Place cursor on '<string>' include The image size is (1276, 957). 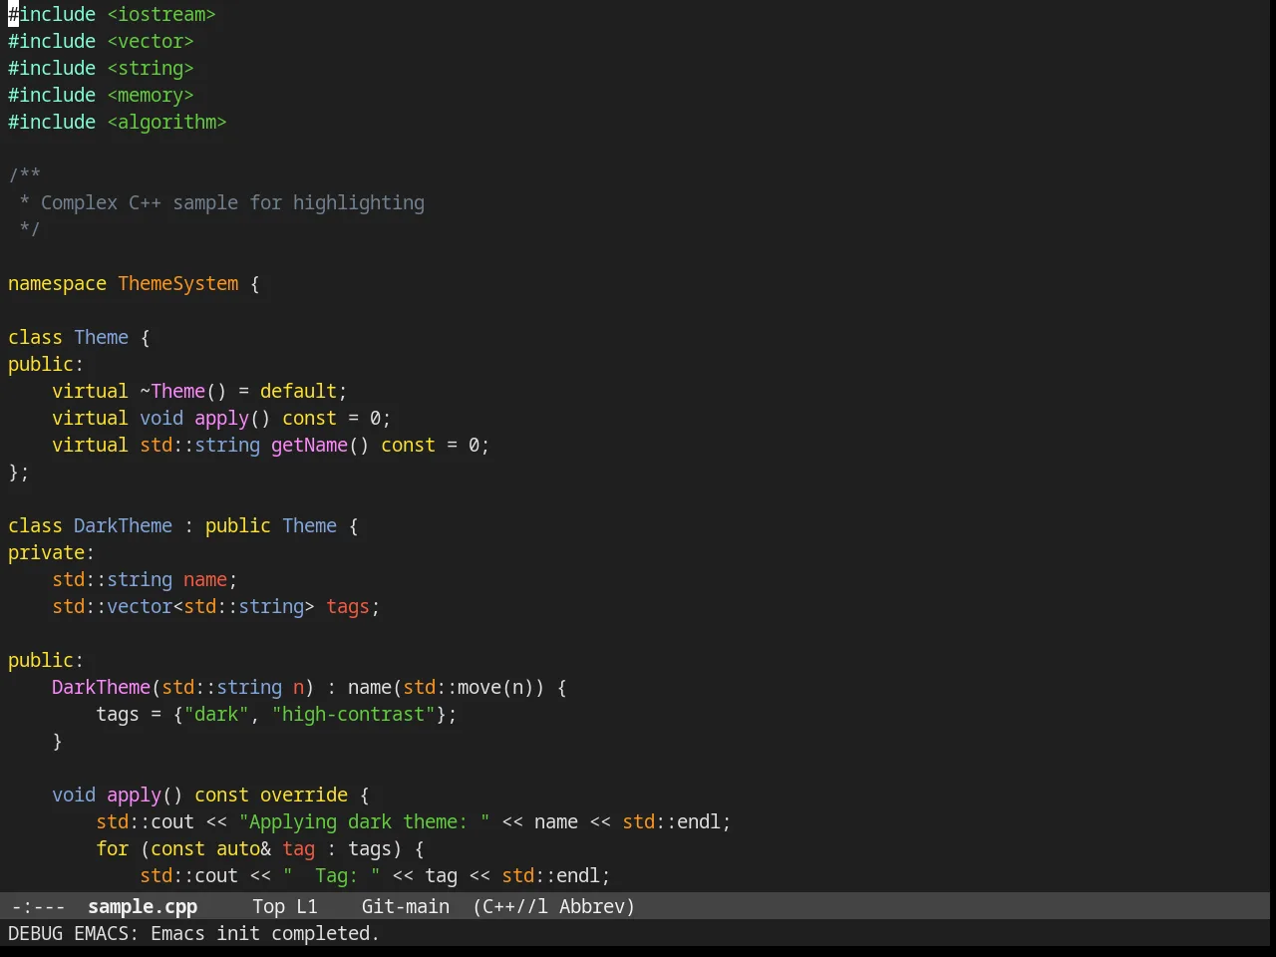pyautogui.click(x=151, y=68)
